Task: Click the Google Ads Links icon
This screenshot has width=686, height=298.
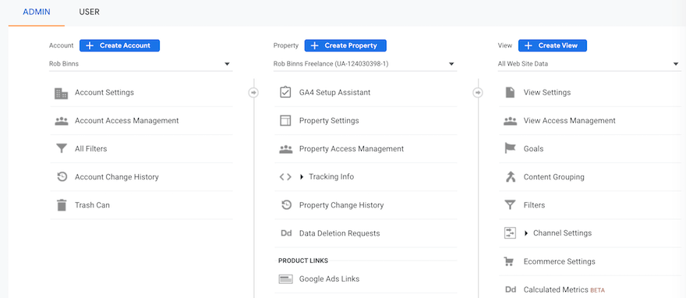Action: coord(285,278)
